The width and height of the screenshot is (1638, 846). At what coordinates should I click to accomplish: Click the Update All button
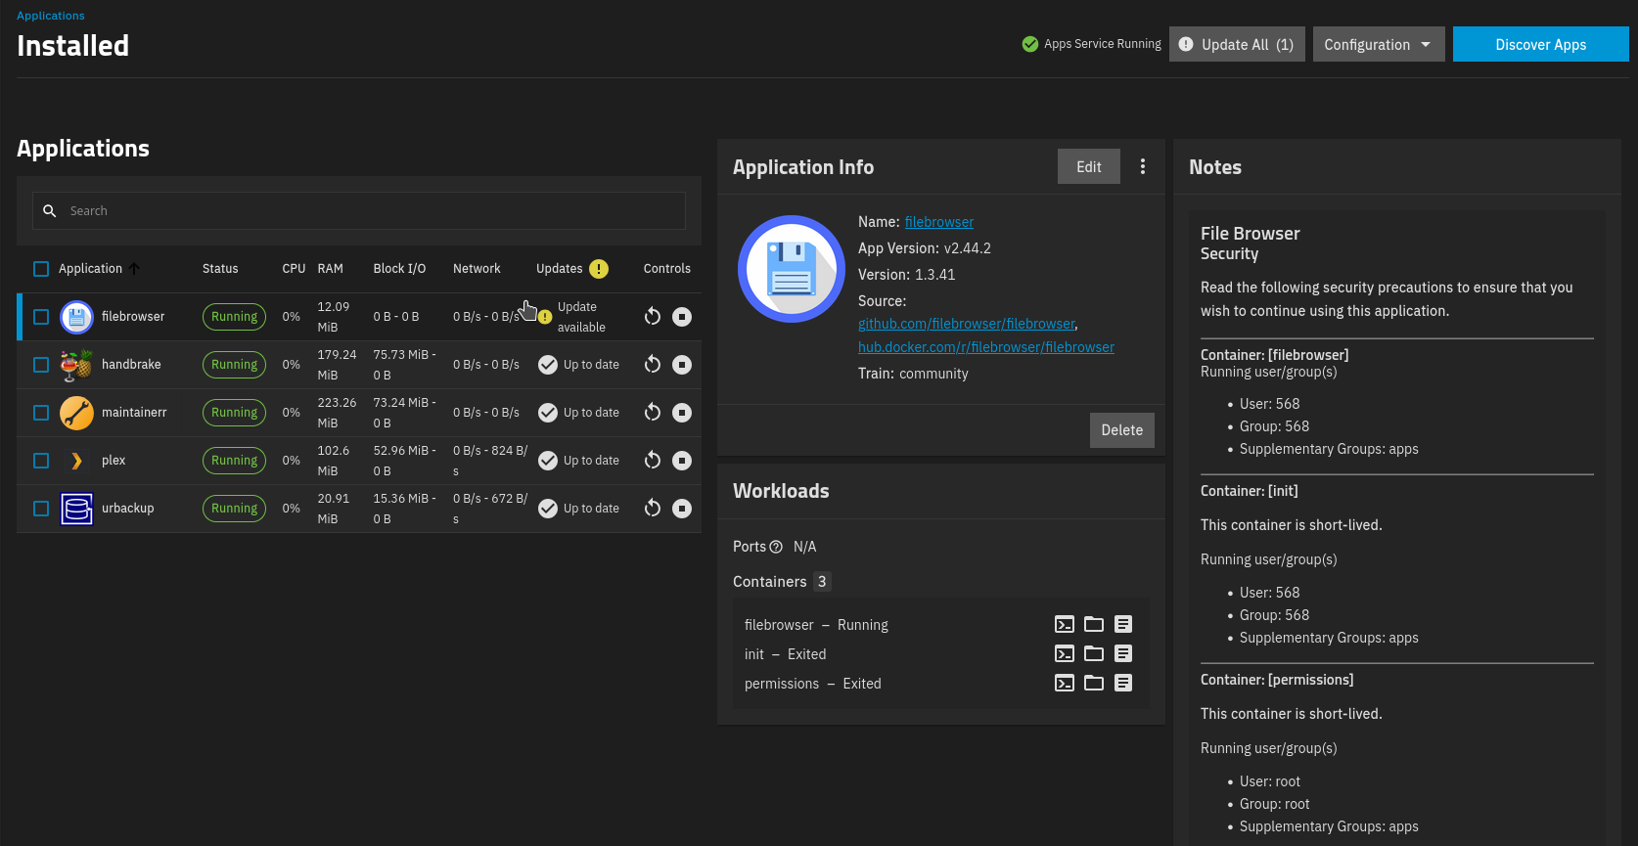point(1237,45)
